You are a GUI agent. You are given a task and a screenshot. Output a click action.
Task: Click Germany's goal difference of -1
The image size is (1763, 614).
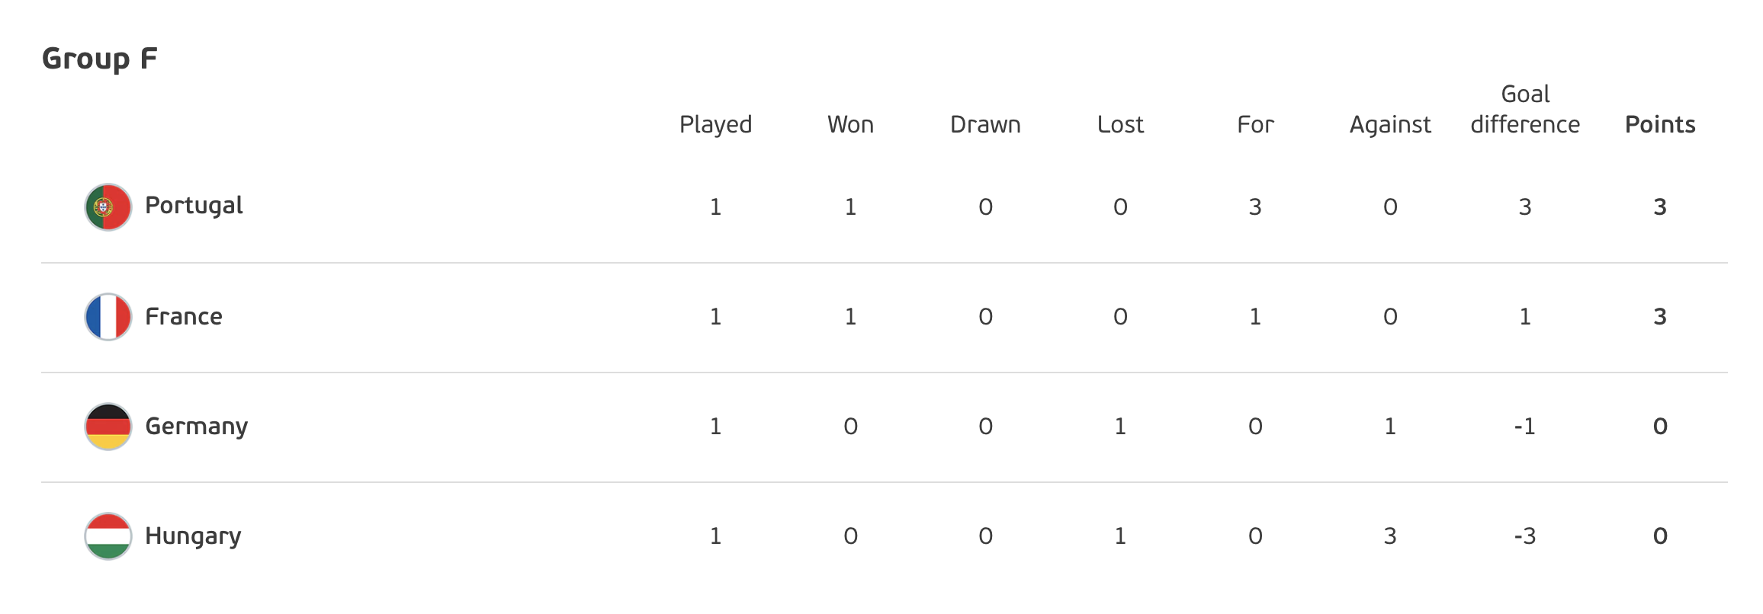1525,427
